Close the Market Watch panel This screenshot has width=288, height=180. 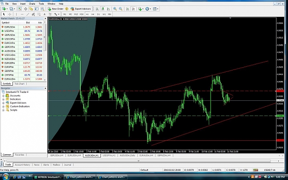pos(45,18)
